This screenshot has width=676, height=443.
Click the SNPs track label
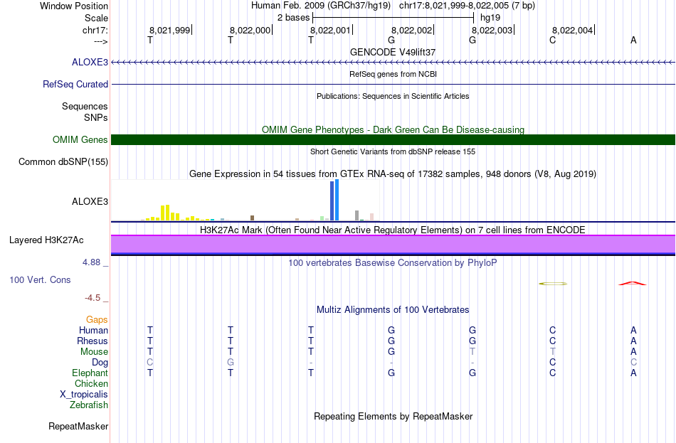pos(96,117)
